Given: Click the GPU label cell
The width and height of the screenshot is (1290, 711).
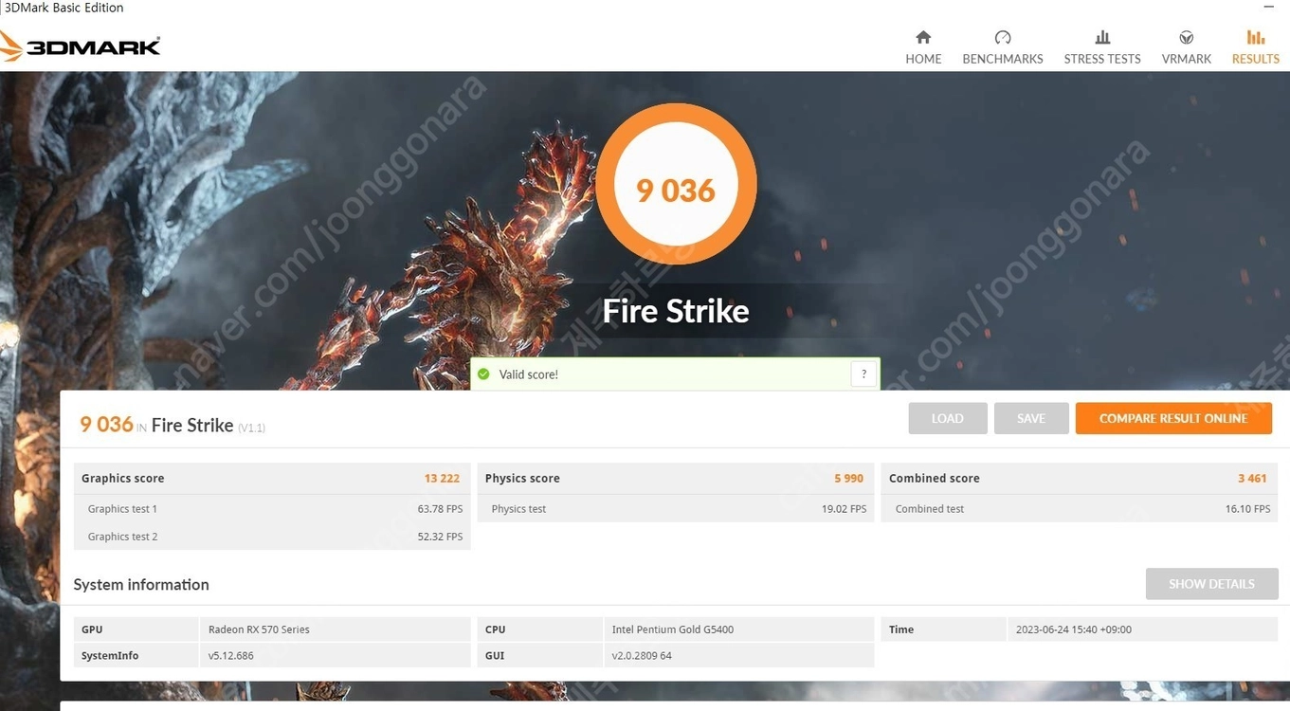Looking at the screenshot, I should point(136,629).
